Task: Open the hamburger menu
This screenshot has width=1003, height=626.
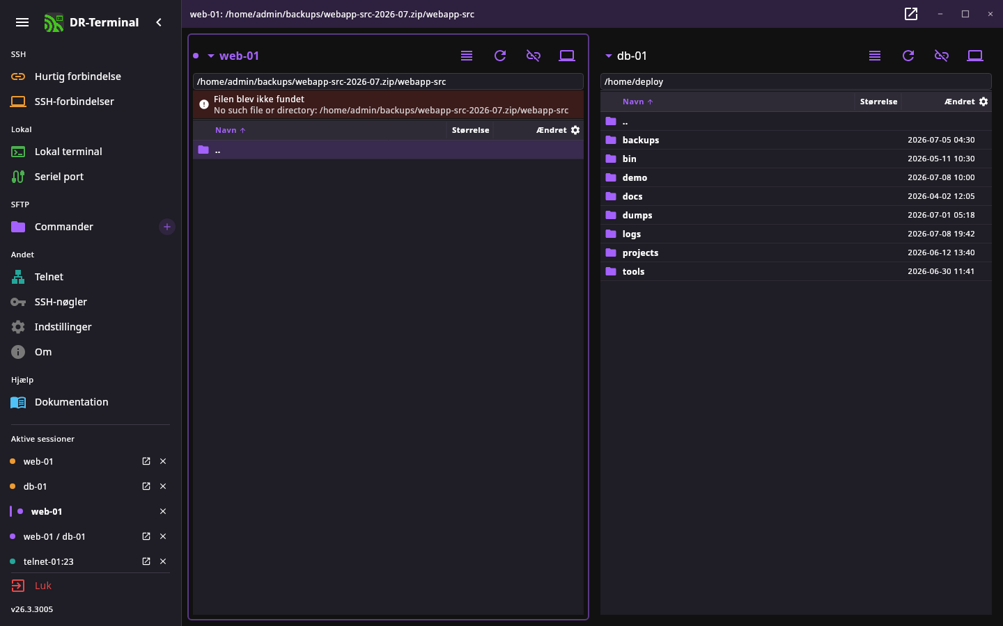Action: point(22,22)
